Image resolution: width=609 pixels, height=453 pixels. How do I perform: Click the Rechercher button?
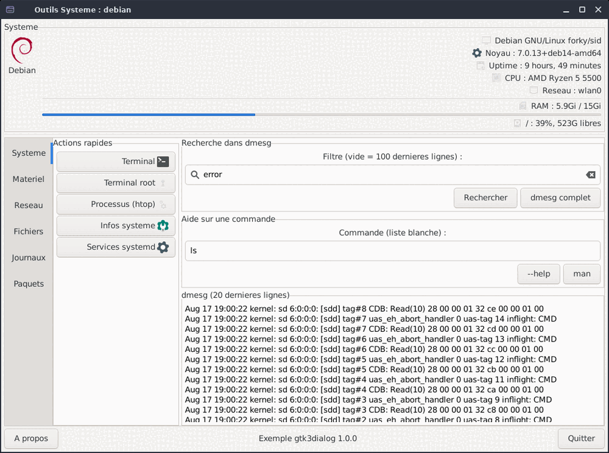click(485, 198)
